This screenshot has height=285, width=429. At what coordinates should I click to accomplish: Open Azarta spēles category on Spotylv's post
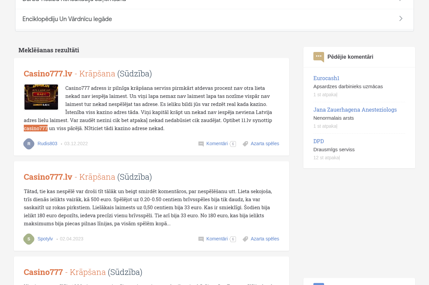point(265,239)
